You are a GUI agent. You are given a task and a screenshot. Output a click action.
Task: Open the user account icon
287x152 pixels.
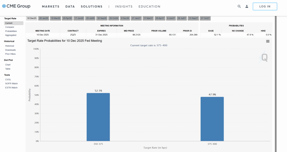click(x=247, y=6)
